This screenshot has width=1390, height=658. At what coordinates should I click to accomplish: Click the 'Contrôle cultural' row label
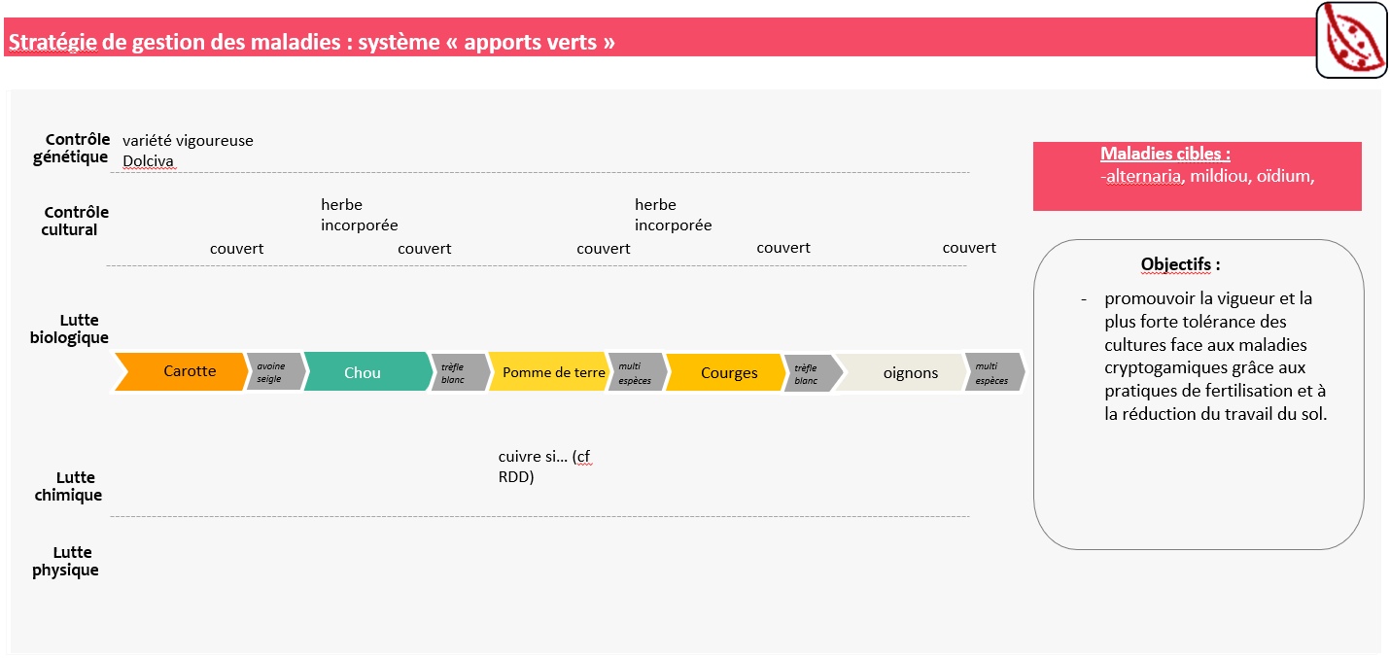click(x=76, y=221)
